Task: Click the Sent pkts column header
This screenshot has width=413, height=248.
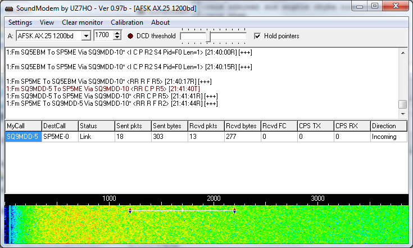Action: [131, 126]
